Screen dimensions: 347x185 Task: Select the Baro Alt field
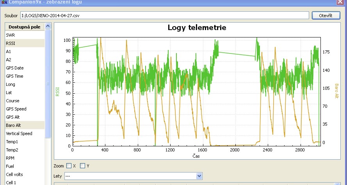[14, 125]
